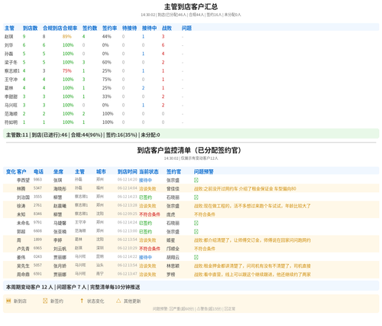Click phone digits 5347
The width and height of the screenshot is (382, 326).
coord(37,188)
